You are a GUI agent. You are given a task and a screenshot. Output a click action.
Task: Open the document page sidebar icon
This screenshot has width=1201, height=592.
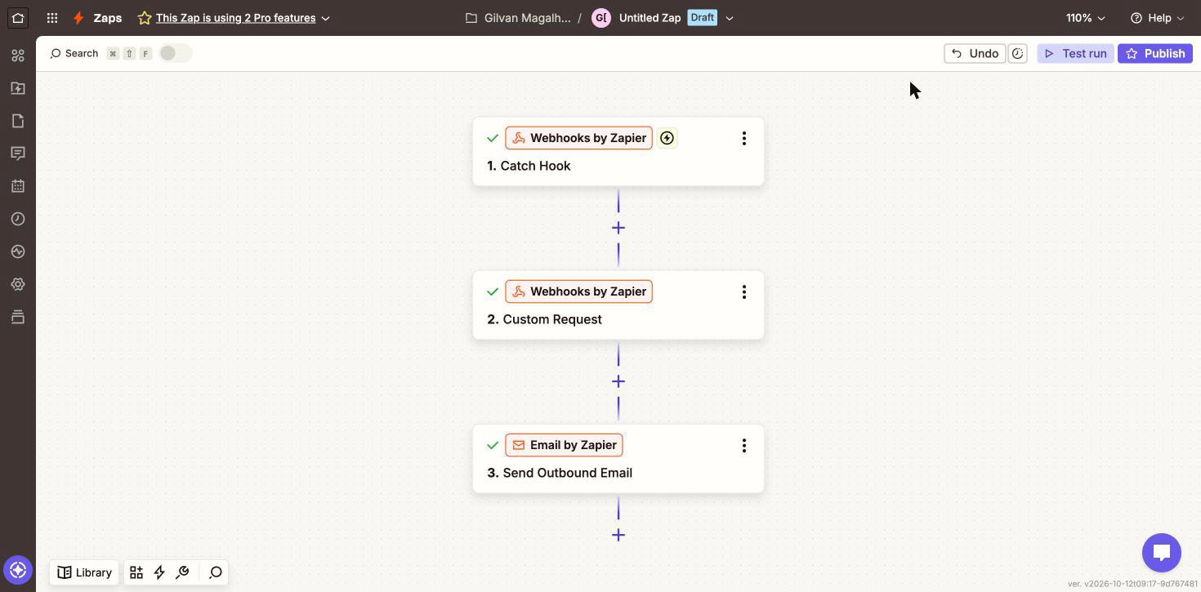pyautogui.click(x=18, y=121)
